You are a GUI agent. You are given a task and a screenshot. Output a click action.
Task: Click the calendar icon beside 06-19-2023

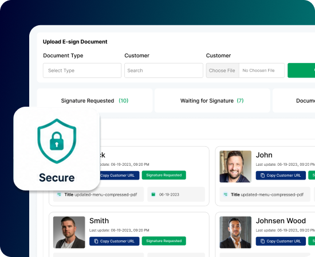coord(153,194)
